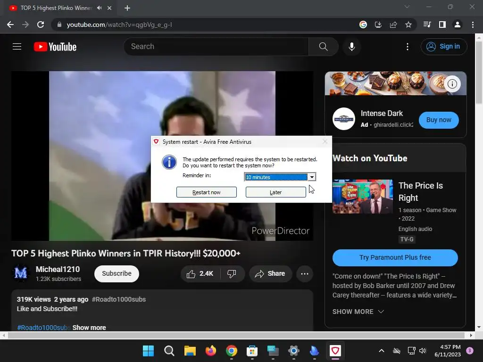Go back with the browser back arrow

point(10,25)
